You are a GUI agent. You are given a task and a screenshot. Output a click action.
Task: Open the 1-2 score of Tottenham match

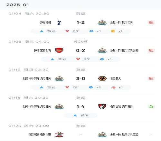tap(80, 22)
